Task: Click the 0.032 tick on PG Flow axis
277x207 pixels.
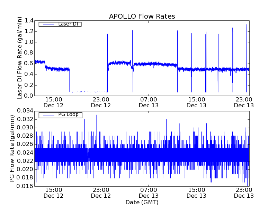Action: pos(25,119)
